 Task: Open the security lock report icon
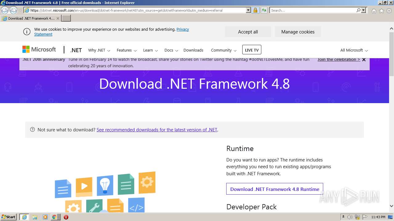[x=255, y=10]
